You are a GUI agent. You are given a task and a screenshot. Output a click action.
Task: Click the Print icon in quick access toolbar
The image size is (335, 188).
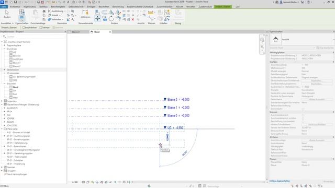[x=38, y=2]
